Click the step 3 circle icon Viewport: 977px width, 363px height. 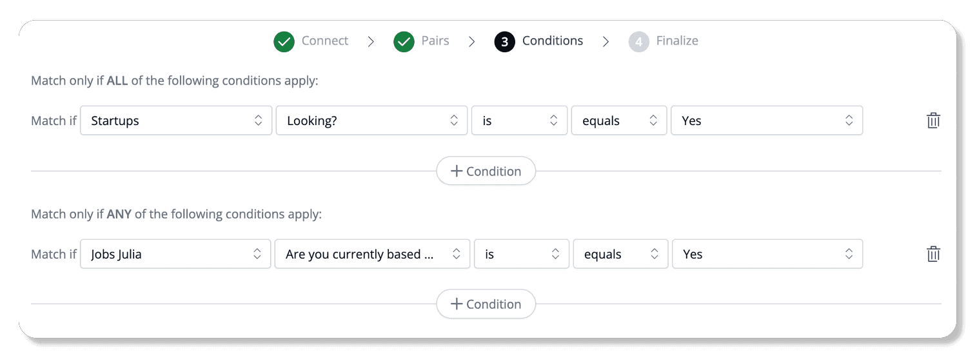tap(504, 42)
